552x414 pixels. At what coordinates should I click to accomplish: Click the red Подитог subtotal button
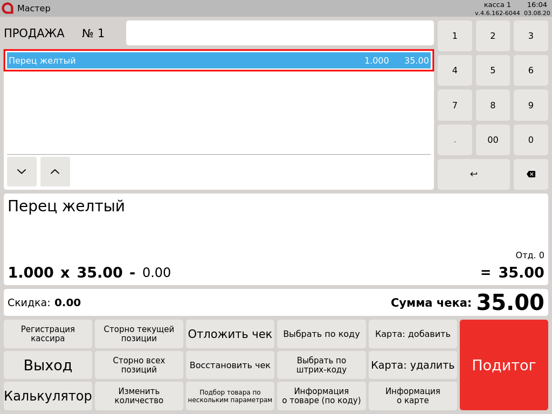click(503, 365)
